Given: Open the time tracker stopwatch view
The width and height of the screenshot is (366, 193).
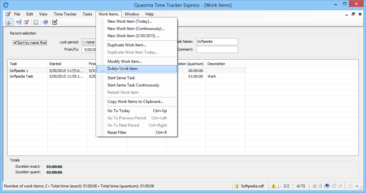Looking at the screenshot, I should [x=9, y=22].
